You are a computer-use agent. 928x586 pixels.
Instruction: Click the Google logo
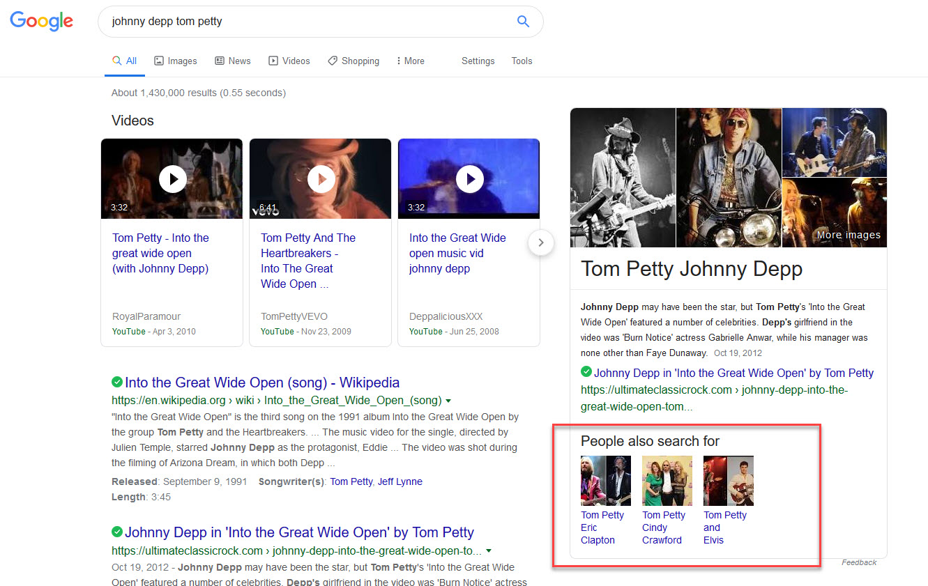pyautogui.click(x=42, y=22)
